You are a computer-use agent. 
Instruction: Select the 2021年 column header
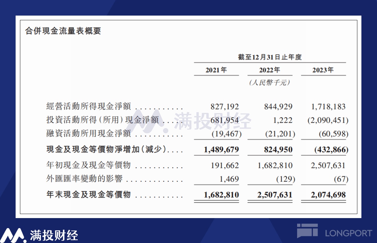(216, 70)
